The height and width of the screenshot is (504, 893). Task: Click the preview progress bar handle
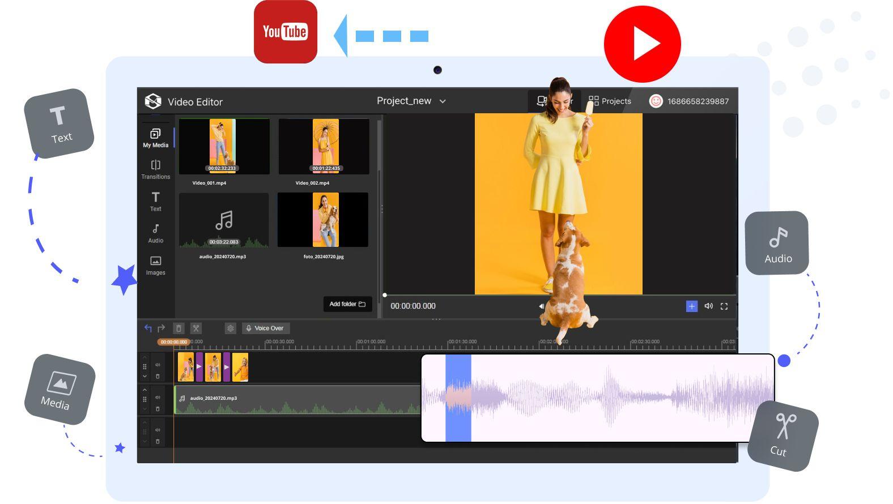[x=385, y=295]
